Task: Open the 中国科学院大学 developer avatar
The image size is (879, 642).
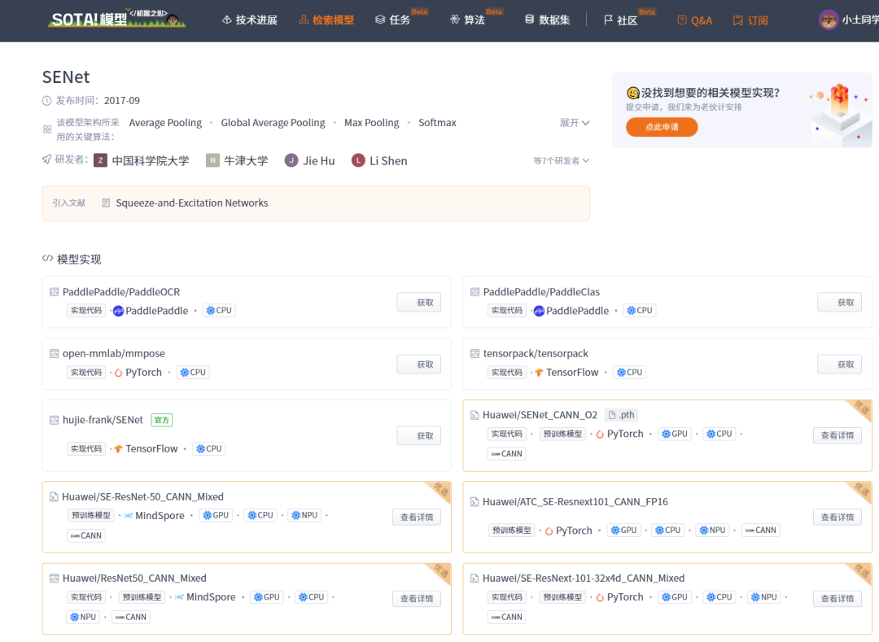Action: pos(100,161)
